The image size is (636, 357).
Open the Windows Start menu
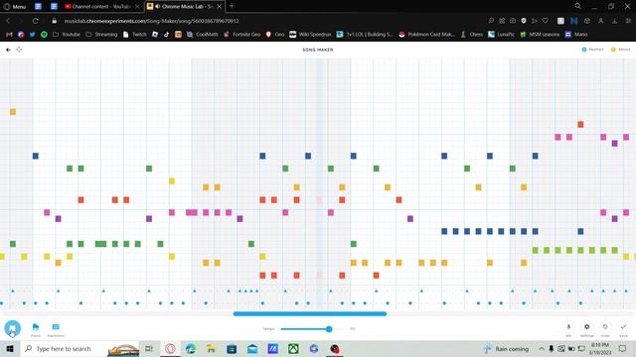click(10, 348)
